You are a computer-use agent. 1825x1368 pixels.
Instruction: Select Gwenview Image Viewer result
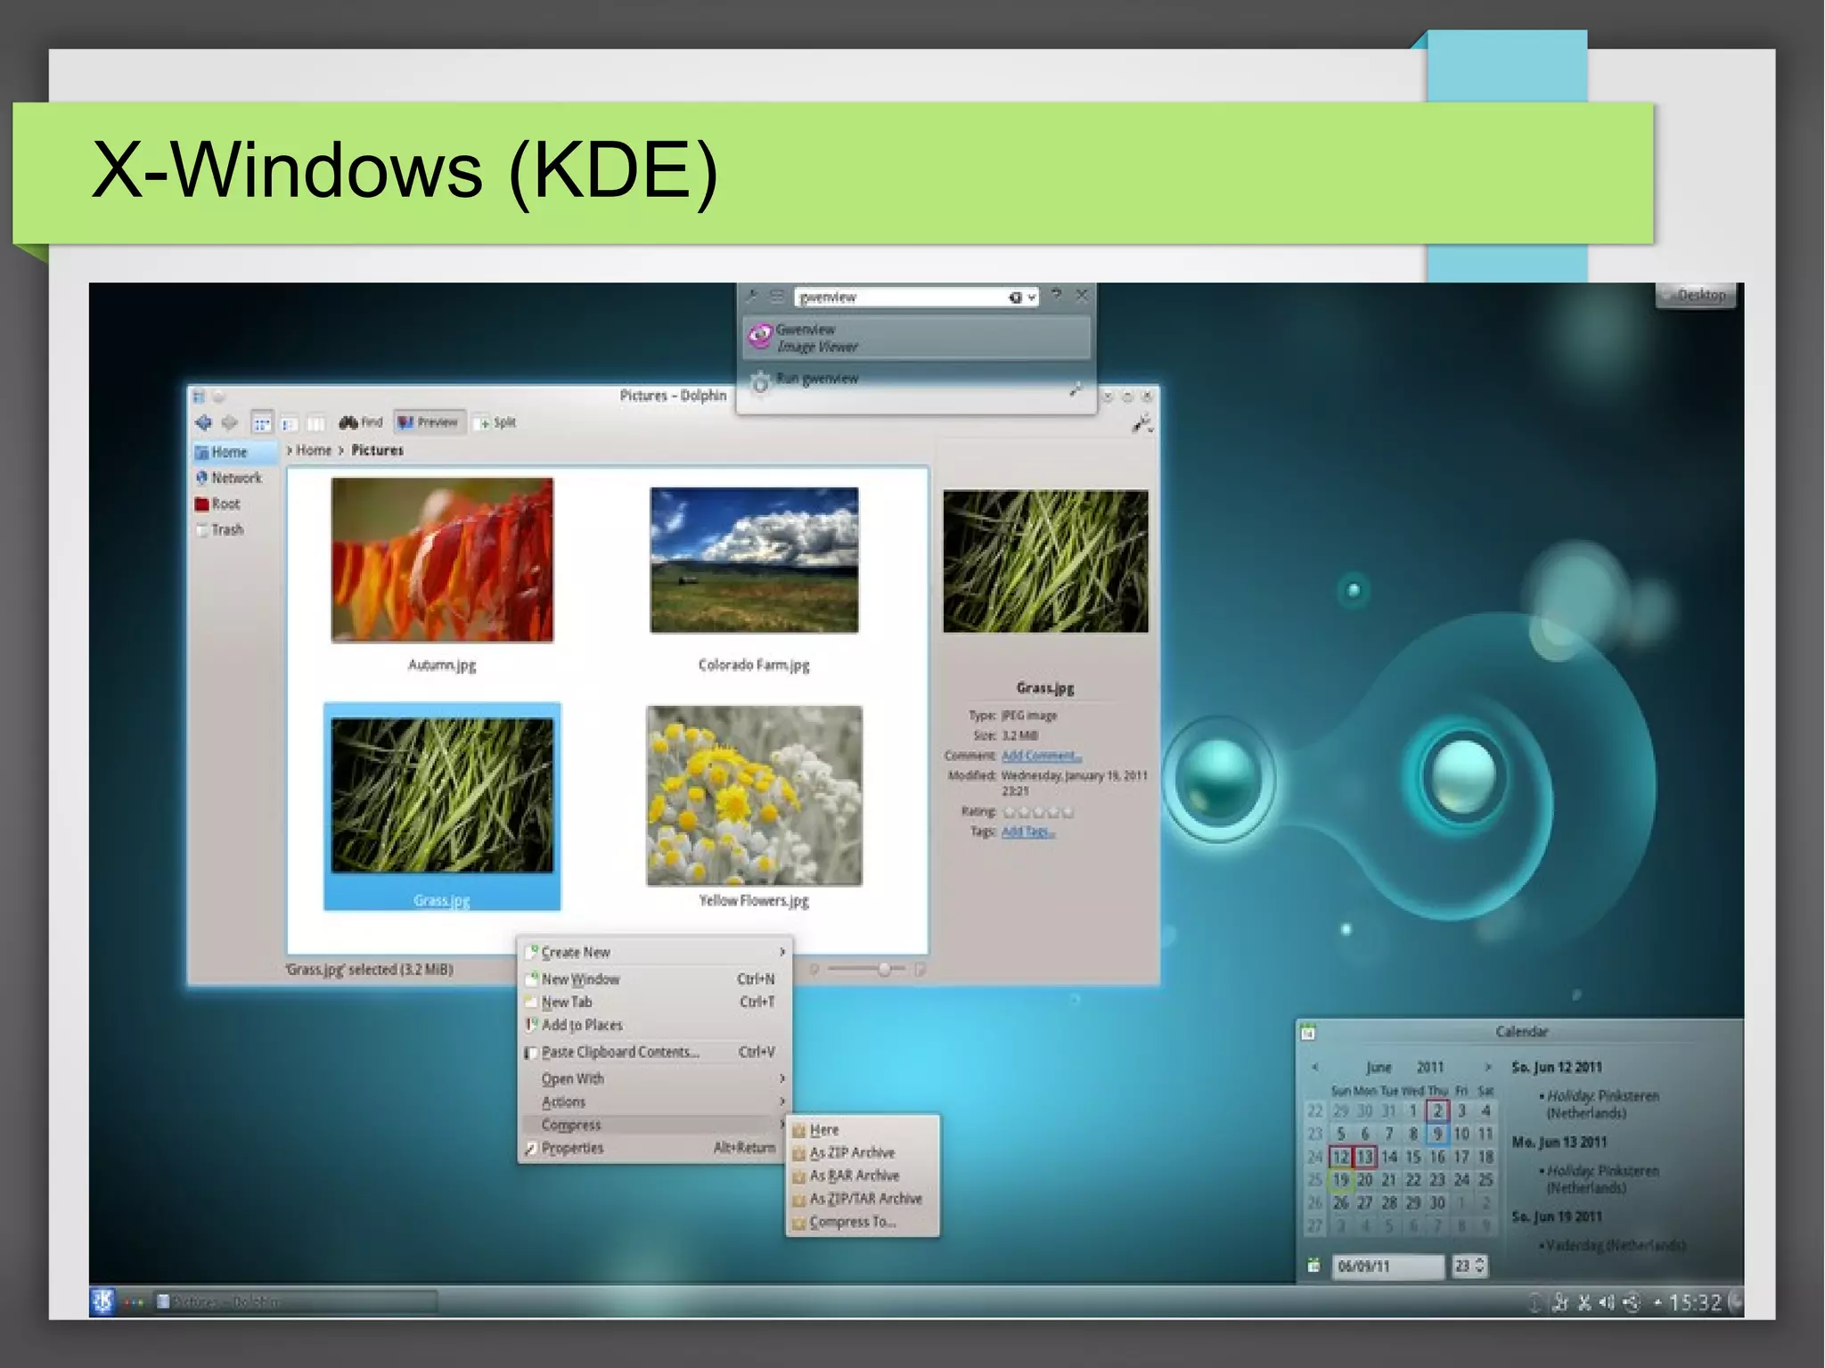click(917, 337)
